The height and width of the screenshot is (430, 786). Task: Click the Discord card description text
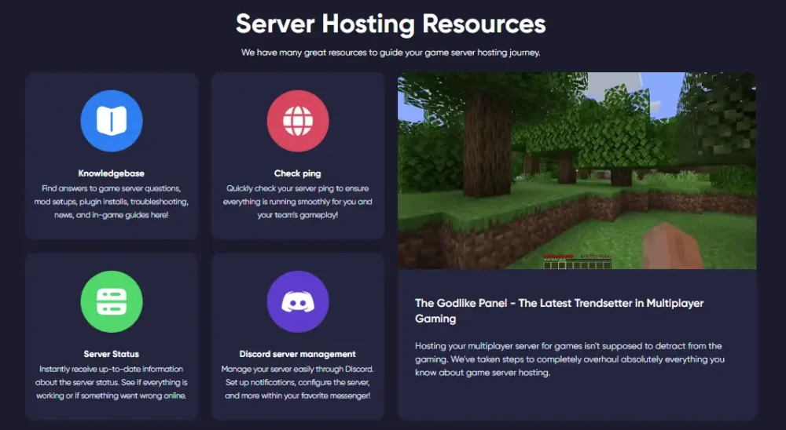[x=297, y=382]
